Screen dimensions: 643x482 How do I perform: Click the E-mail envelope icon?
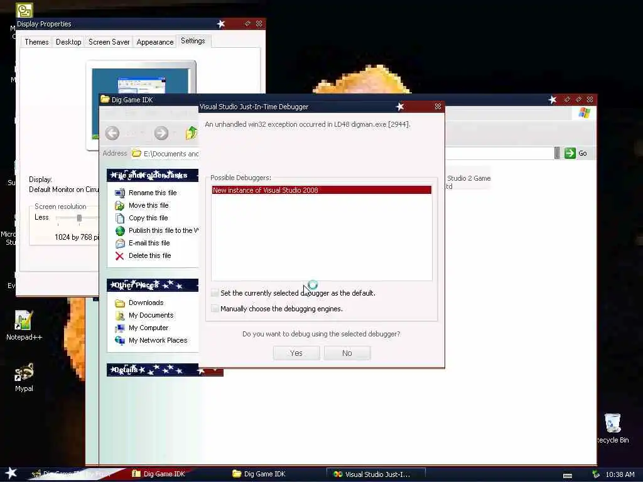120,244
